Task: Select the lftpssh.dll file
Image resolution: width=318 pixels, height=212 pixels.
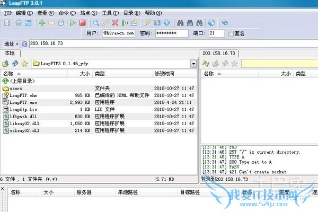Action: tap(99, 116)
